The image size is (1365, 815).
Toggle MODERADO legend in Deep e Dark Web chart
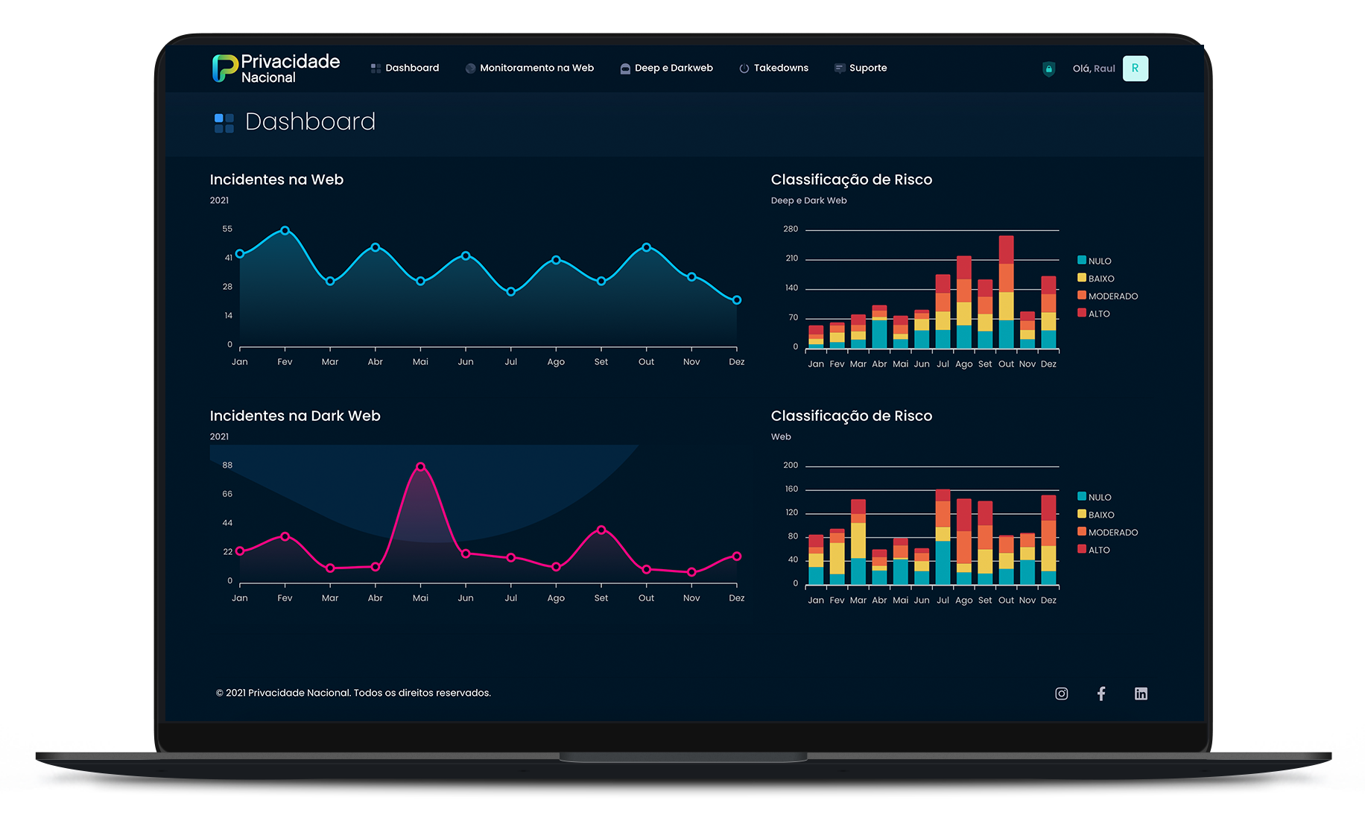point(1108,296)
